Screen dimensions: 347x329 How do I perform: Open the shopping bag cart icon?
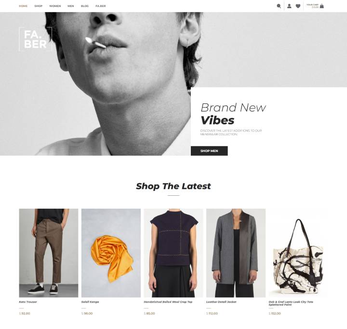pos(322,6)
